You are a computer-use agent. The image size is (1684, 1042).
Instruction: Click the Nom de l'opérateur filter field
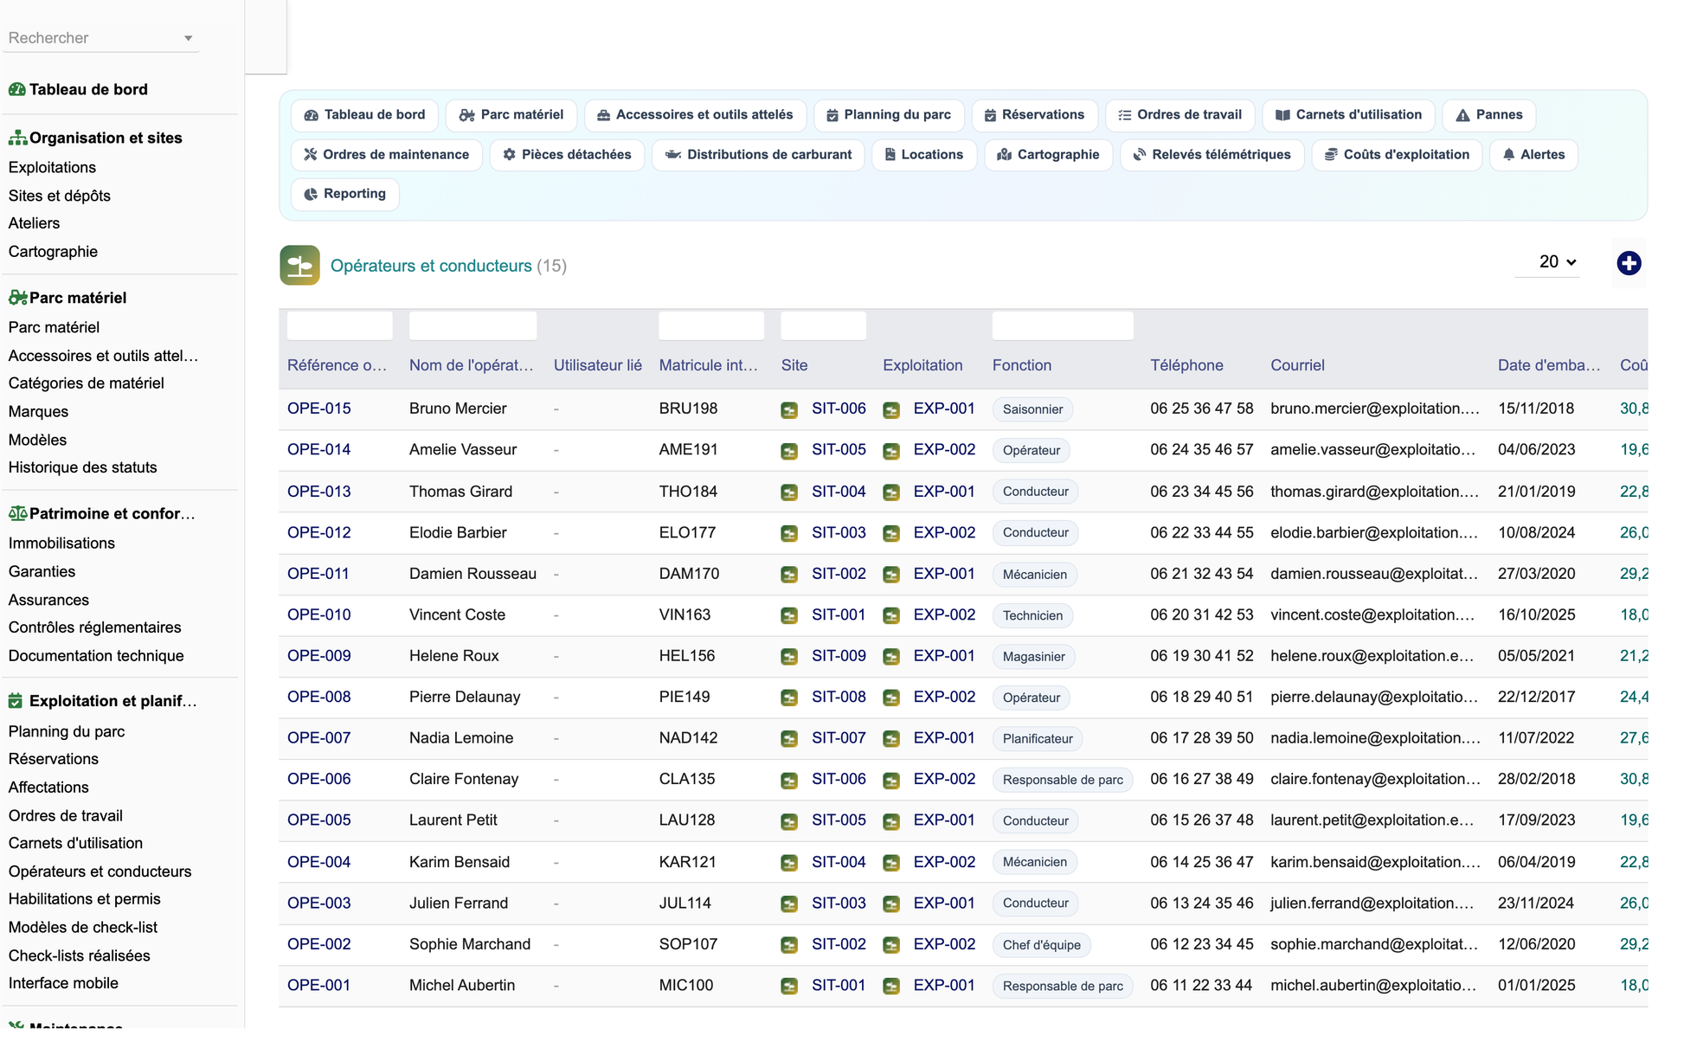[472, 326]
